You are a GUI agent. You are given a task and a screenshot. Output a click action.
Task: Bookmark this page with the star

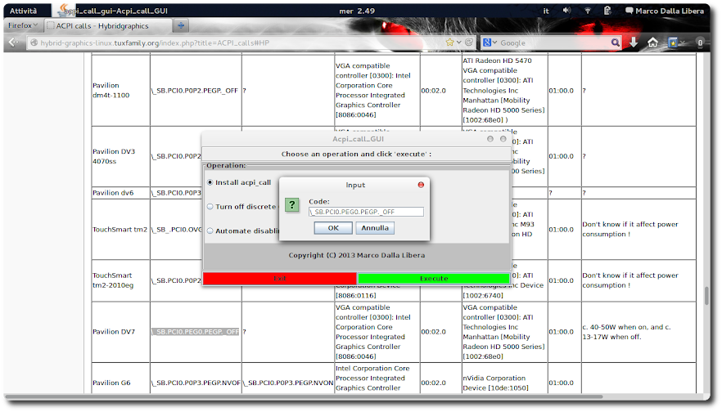click(450, 43)
